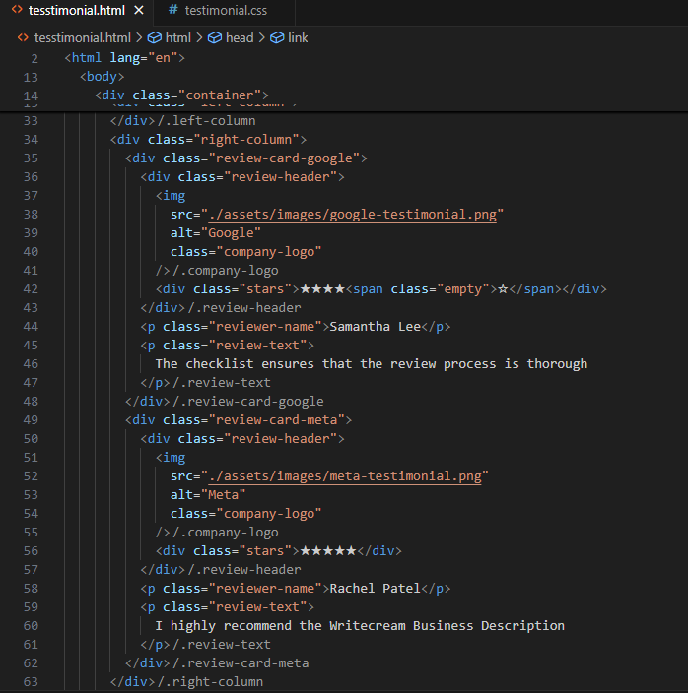Click the /.review-card-google closing comment
688x693 pixels.
point(248,402)
